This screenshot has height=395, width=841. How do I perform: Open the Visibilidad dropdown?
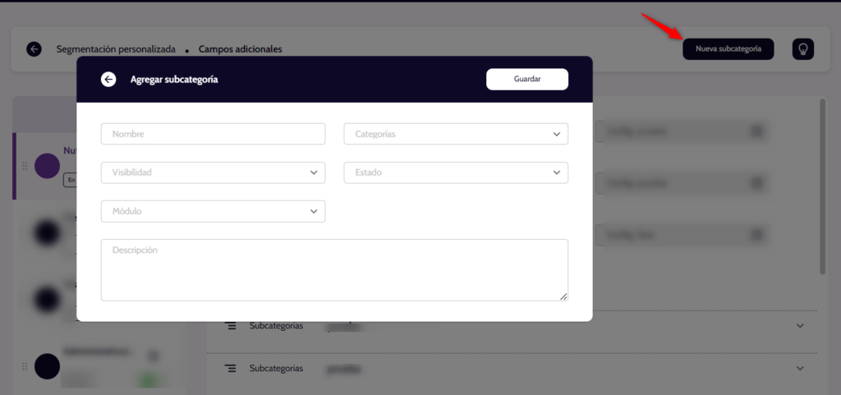(213, 172)
